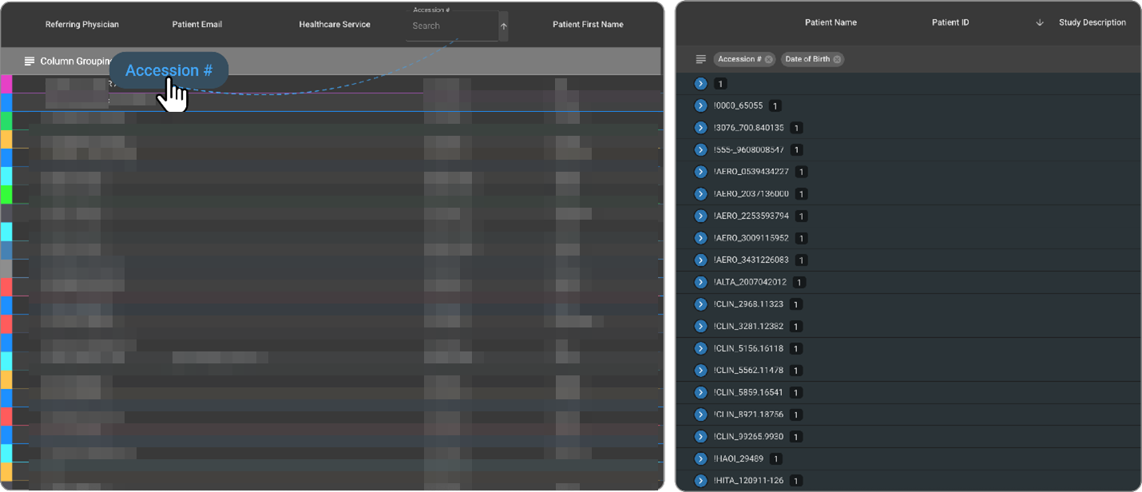
Task: Expand the !AERO_0539434227 group row
Action: [x=700, y=172]
